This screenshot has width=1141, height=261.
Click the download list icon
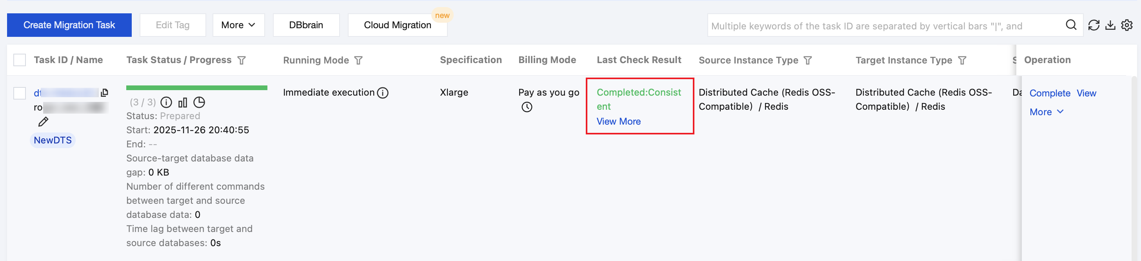1110,25
